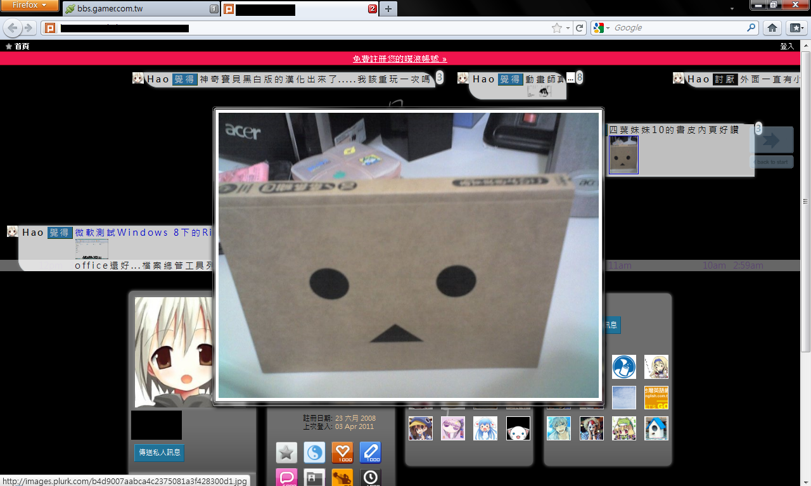Click the orange heart 1000 badge
Viewport: 811px width, 486px height.
[342, 452]
